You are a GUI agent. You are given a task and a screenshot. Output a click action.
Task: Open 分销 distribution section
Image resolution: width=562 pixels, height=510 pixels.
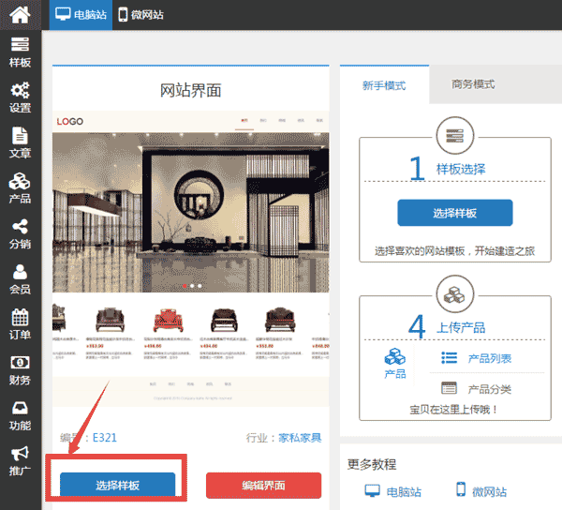pyautogui.click(x=20, y=233)
